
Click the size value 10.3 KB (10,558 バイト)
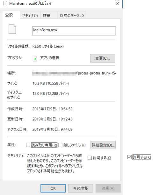[x=51, y=83]
